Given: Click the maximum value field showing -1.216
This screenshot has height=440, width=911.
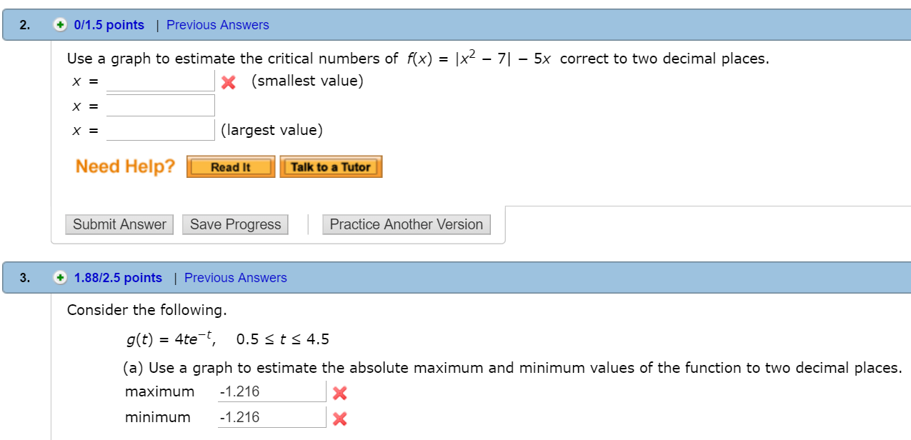Looking at the screenshot, I should tap(272, 391).
